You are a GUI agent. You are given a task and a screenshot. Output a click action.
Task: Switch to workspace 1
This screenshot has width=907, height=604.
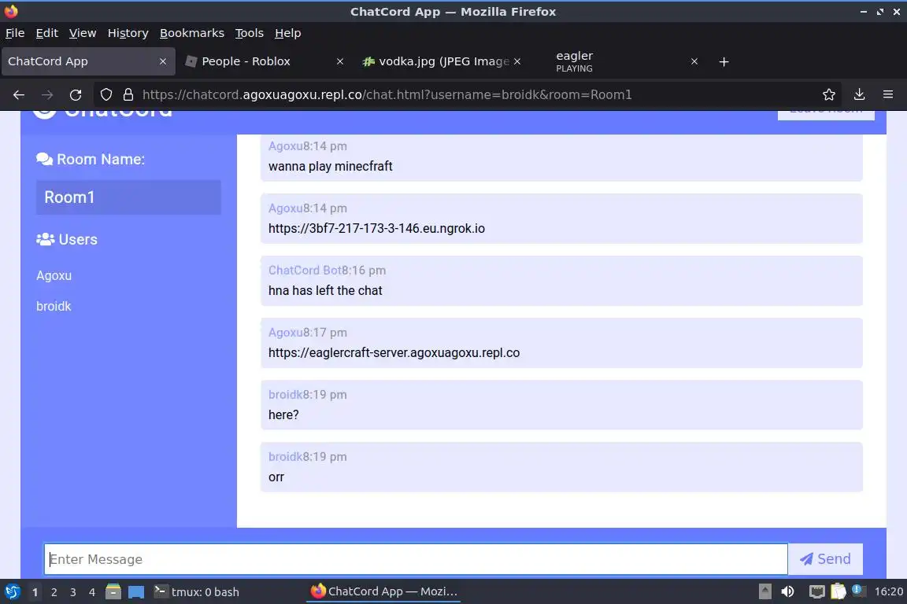[x=35, y=592]
